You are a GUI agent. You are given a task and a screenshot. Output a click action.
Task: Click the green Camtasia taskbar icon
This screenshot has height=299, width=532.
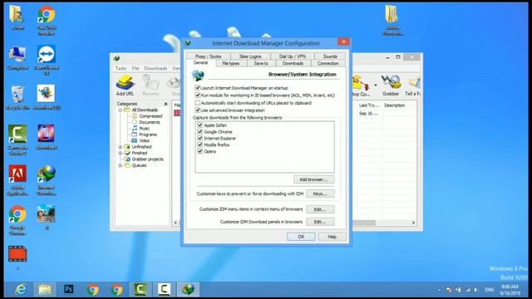pos(140,289)
